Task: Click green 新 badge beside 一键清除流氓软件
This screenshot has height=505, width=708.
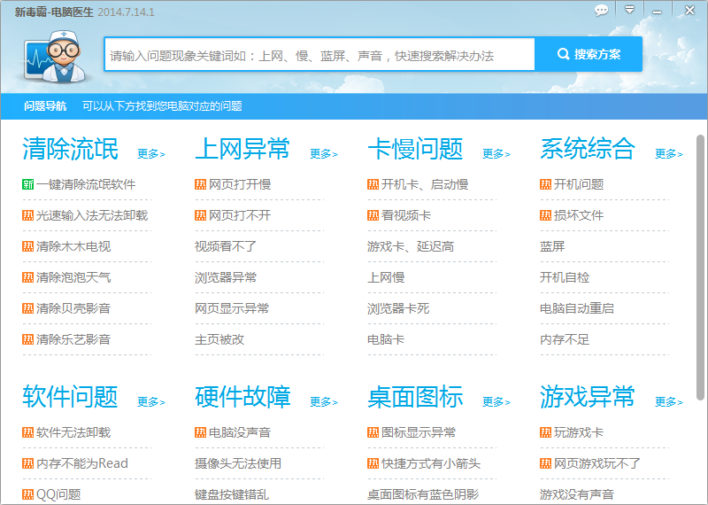Action: [28, 184]
